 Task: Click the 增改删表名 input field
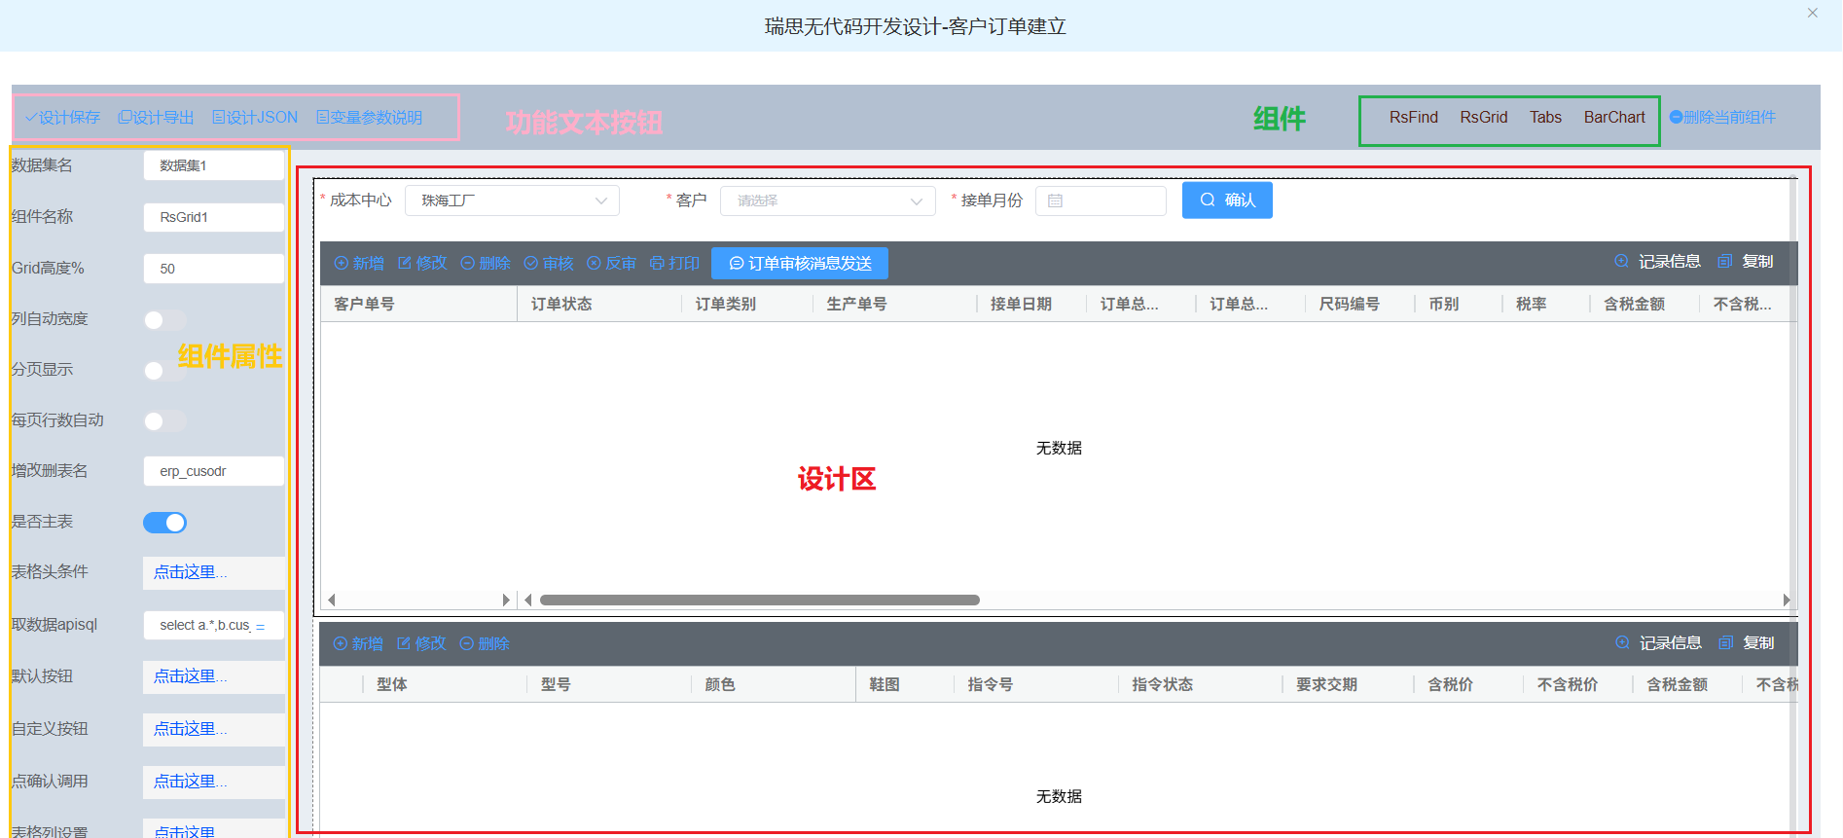[213, 471]
